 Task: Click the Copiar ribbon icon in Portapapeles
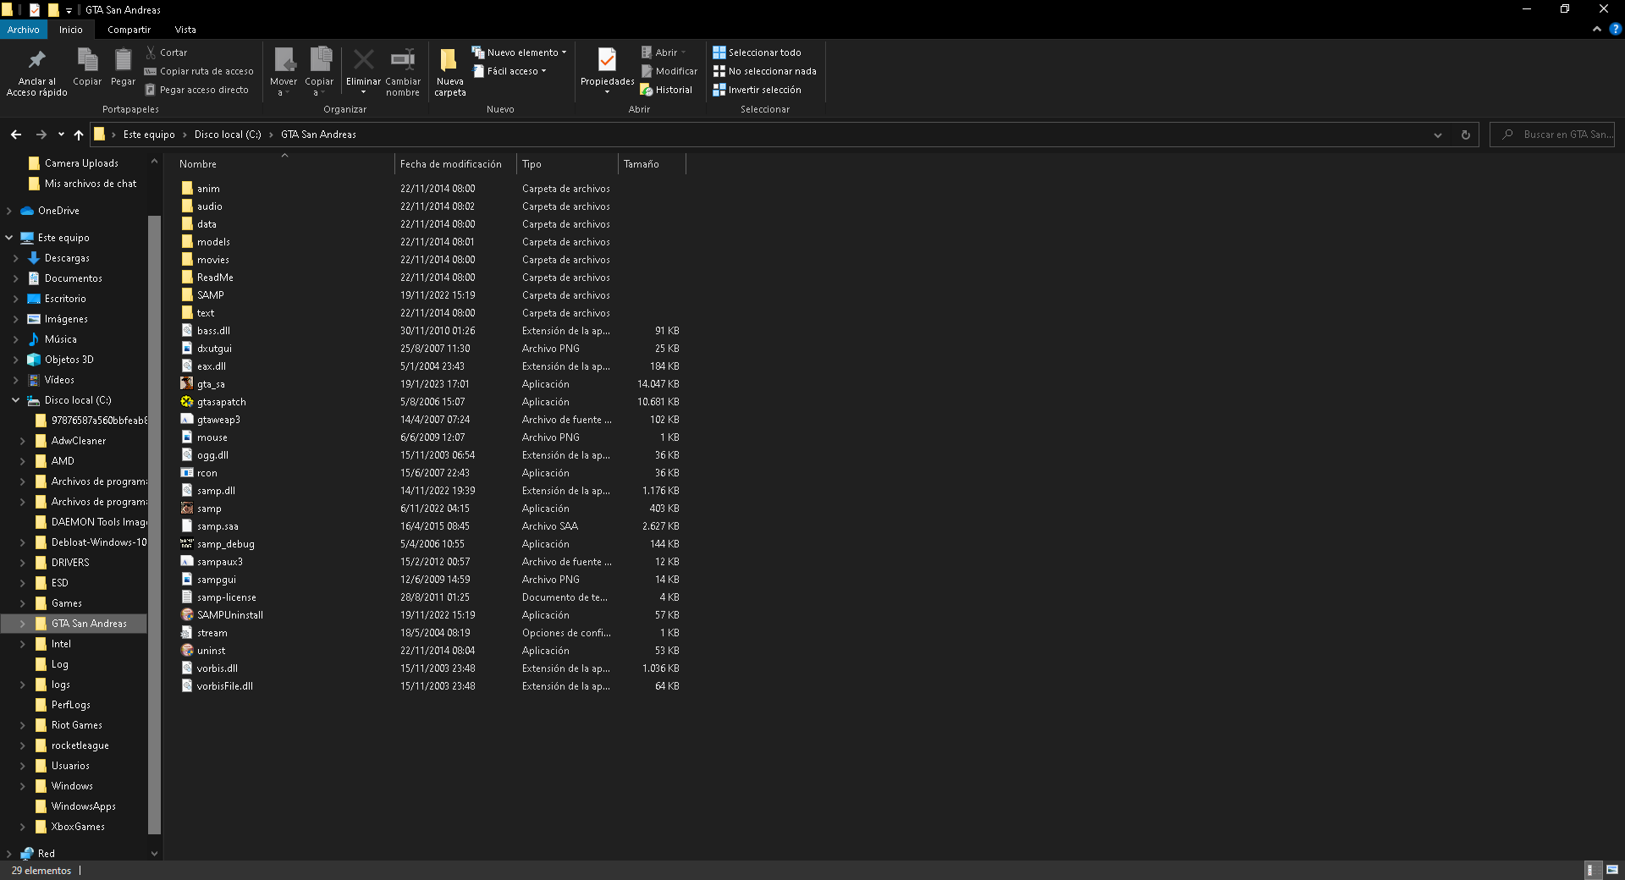(87, 60)
